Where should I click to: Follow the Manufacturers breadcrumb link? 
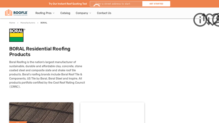(x=28, y=23)
